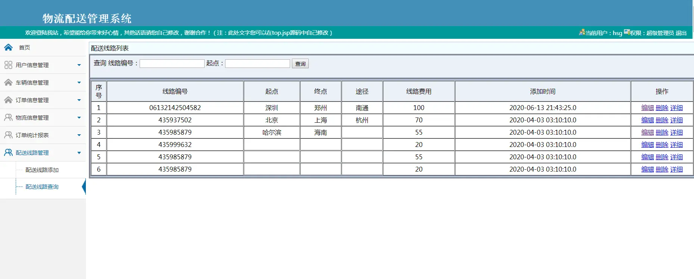
Task: Expand 订单统计报表 dropdown arrow
Action: click(79, 135)
